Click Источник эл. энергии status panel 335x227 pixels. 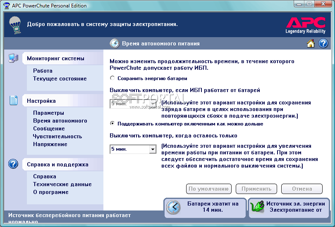coord(289,208)
